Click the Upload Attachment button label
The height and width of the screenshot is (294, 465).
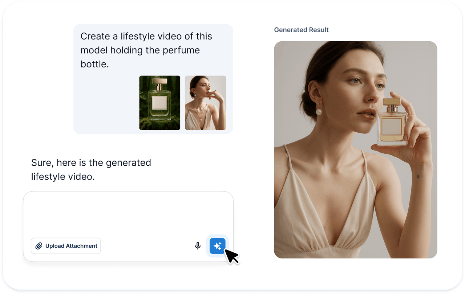coord(71,246)
